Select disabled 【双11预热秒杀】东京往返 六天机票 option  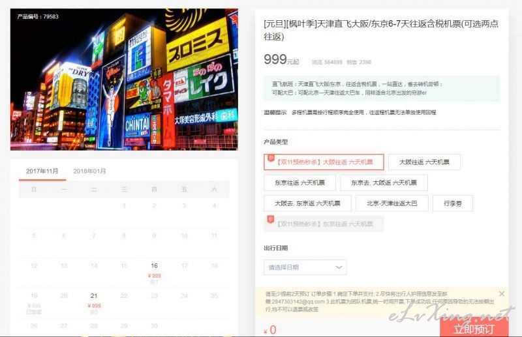(x=324, y=224)
